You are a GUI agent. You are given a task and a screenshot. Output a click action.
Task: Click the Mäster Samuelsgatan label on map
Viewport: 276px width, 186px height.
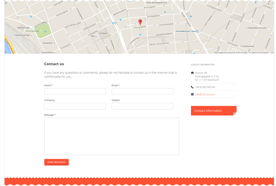coord(159,44)
